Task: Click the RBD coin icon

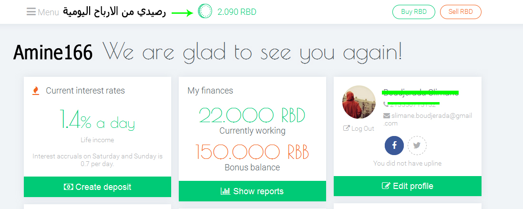Action: click(205, 11)
